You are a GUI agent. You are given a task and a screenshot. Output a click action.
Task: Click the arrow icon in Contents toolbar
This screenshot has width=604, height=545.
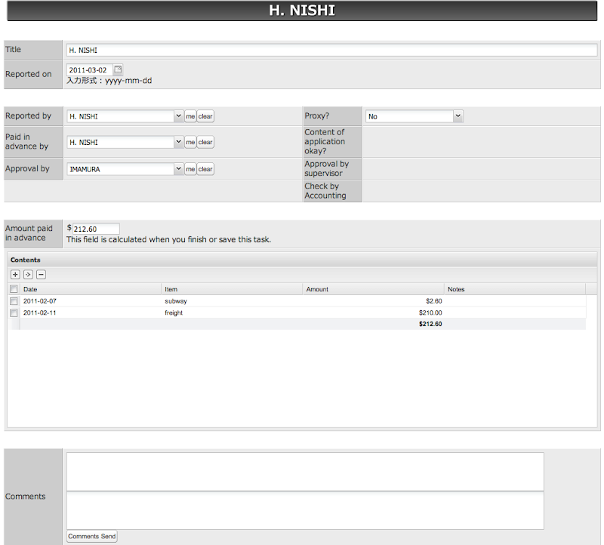coord(28,275)
